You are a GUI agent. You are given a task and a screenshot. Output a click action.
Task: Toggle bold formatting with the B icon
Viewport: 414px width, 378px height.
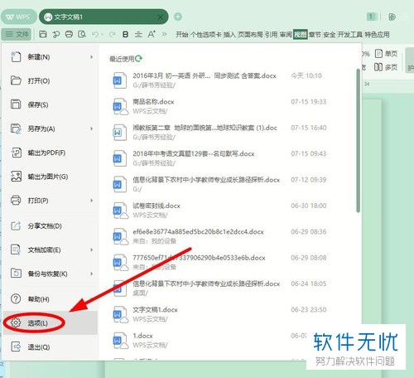(x=125, y=34)
